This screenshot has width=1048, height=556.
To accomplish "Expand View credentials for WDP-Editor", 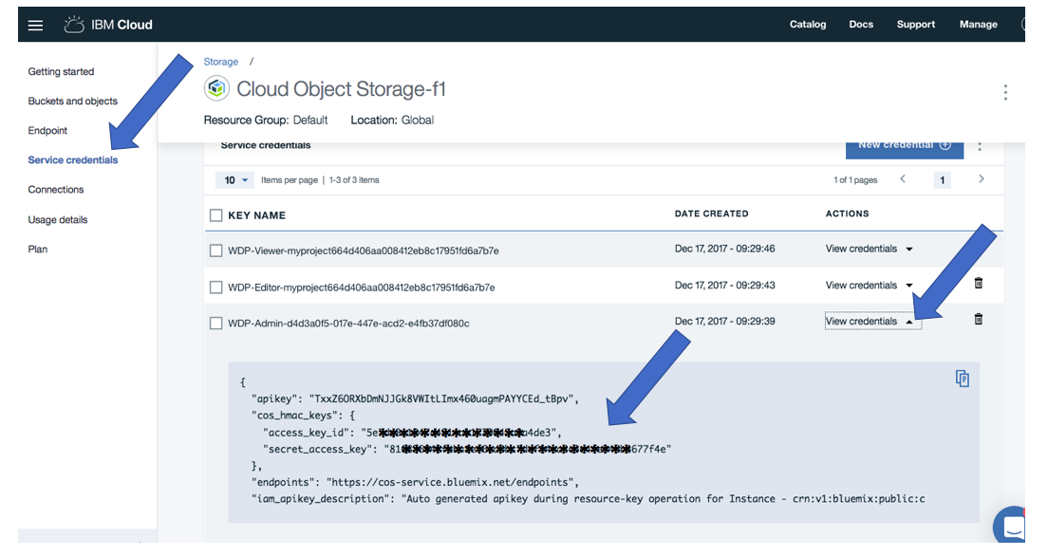I will click(869, 286).
